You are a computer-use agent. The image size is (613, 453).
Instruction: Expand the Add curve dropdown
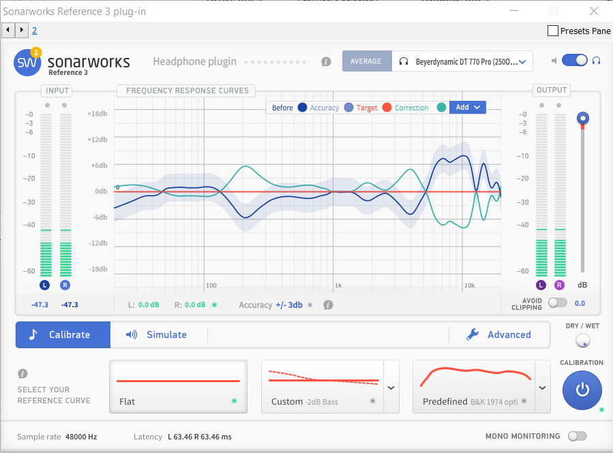click(468, 107)
